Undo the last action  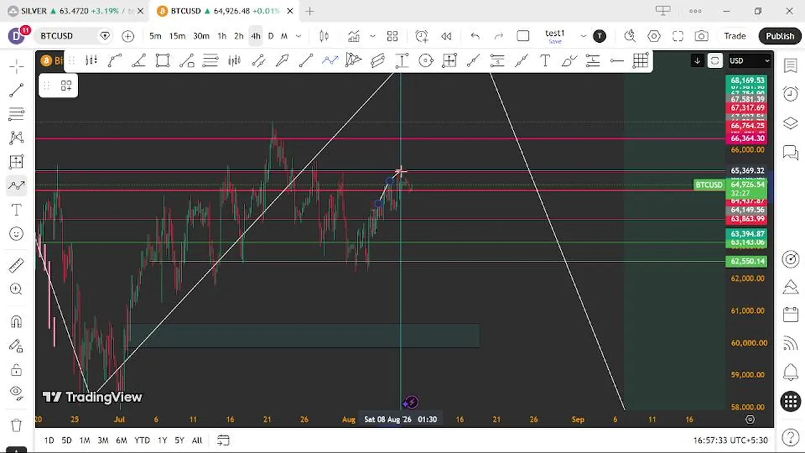click(475, 36)
